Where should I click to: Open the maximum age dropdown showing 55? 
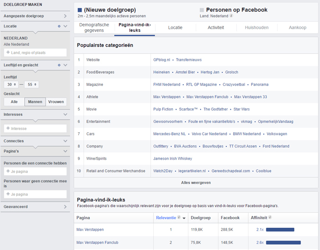point(32,85)
